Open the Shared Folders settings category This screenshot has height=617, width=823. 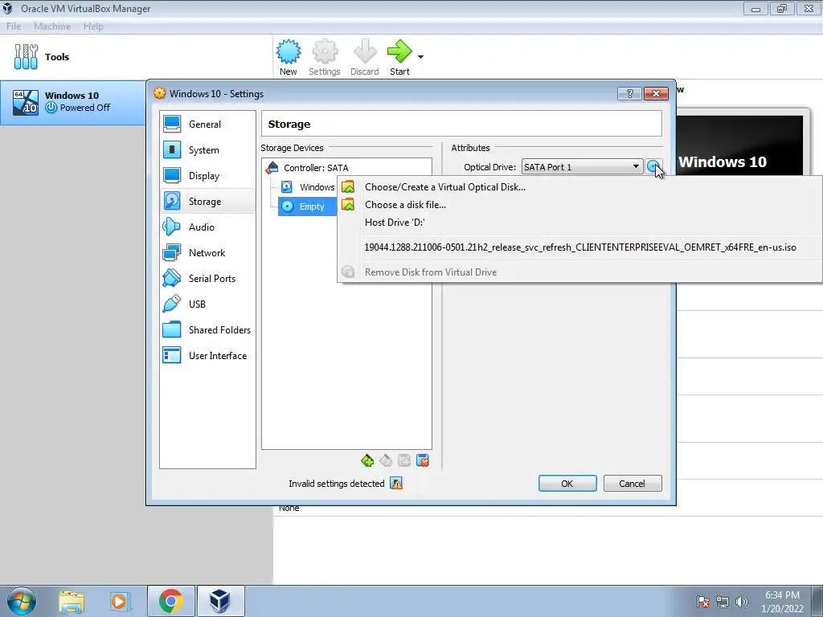pyautogui.click(x=207, y=330)
